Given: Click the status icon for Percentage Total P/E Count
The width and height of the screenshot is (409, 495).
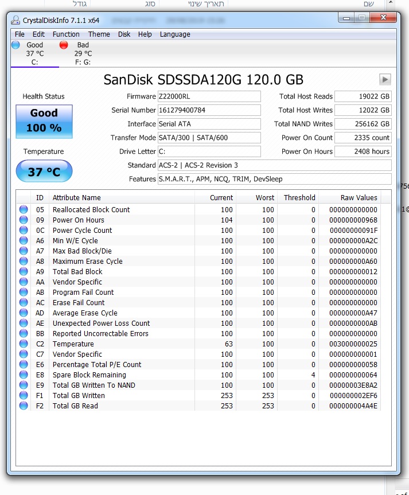Looking at the screenshot, I should click(24, 364).
